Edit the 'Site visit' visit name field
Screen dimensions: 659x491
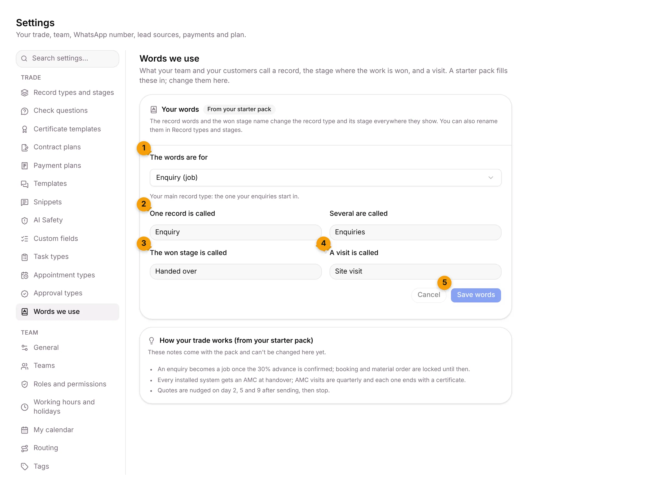415,271
